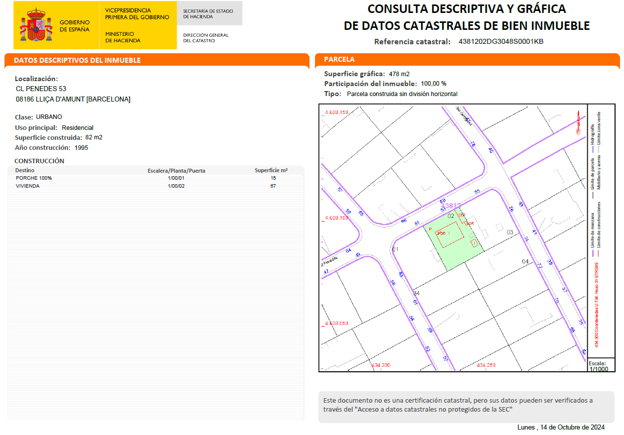This screenshot has height=435, width=624.
Task: Click the 'Escalera/Planta/Puerta' column header
Action: [x=177, y=171]
